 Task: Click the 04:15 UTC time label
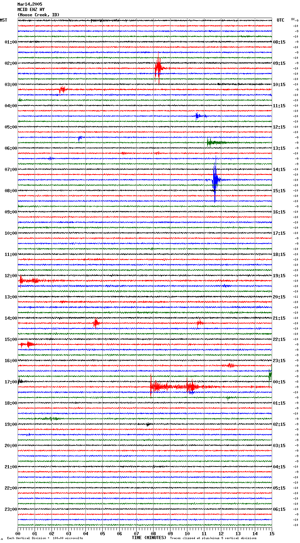tap(279, 467)
